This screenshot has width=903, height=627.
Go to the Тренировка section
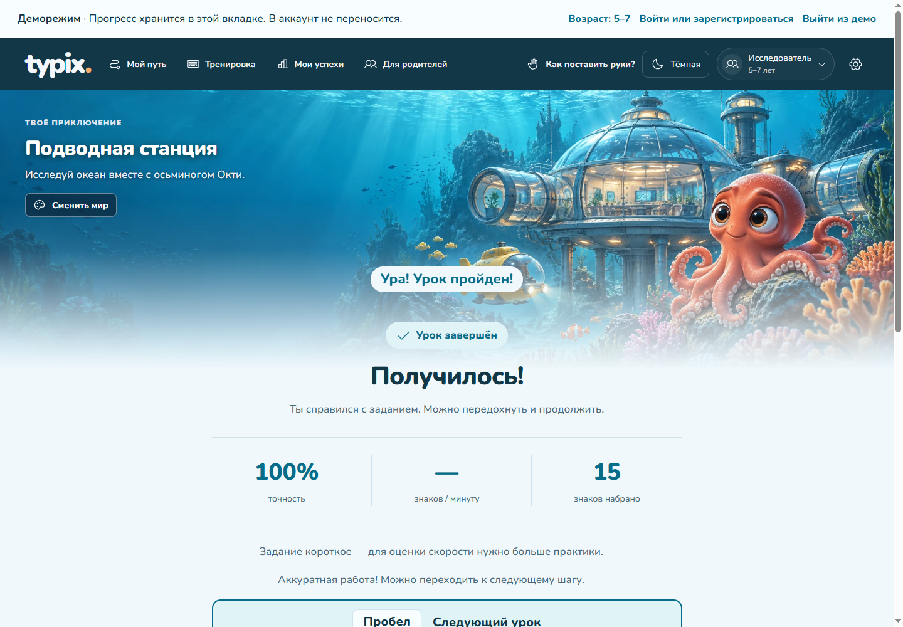(x=221, y=64)
